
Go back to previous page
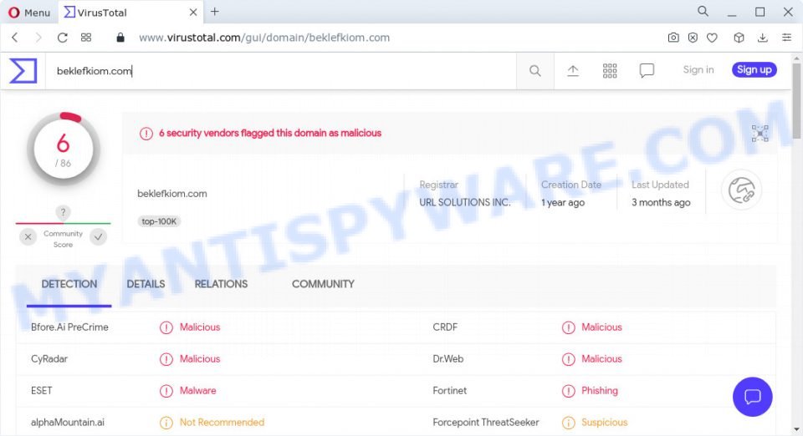tap(15, 38)
